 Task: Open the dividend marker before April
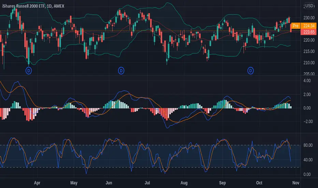point(29,71)
